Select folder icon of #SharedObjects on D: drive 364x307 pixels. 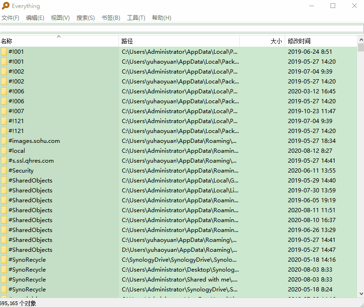[4, 250]
